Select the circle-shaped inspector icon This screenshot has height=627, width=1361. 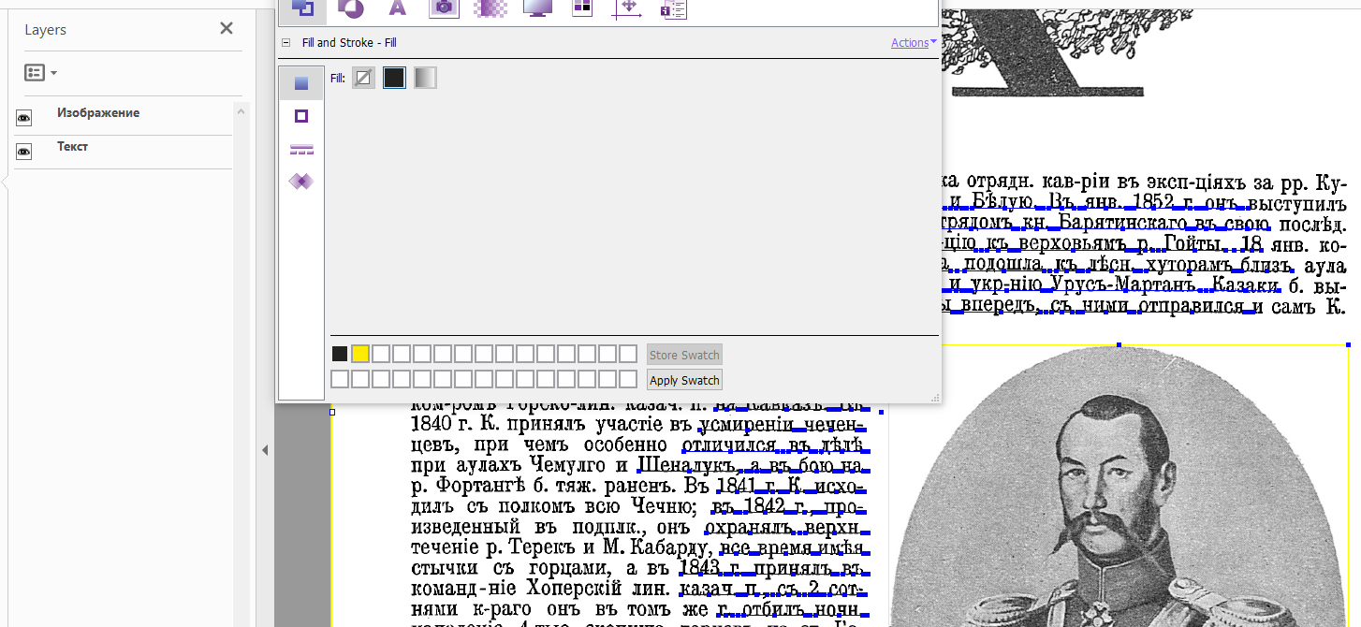[350, 8]
